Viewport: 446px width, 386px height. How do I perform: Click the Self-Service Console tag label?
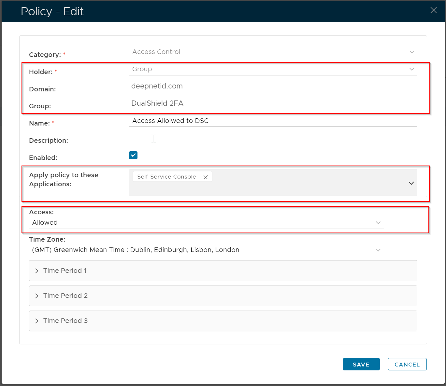click(x=166, y=177)
